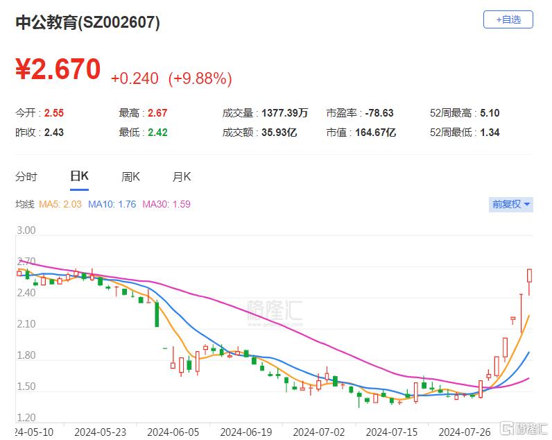Screen dimensions: 552x440
Task: Click the 2024-06-19 date axis label
Action: pyautogui.click(x=246, y=432)
